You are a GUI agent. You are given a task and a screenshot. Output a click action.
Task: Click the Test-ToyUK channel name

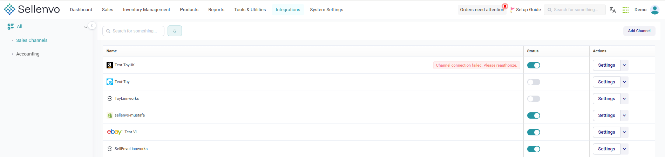pyautogui.click(x=124, y=65)
